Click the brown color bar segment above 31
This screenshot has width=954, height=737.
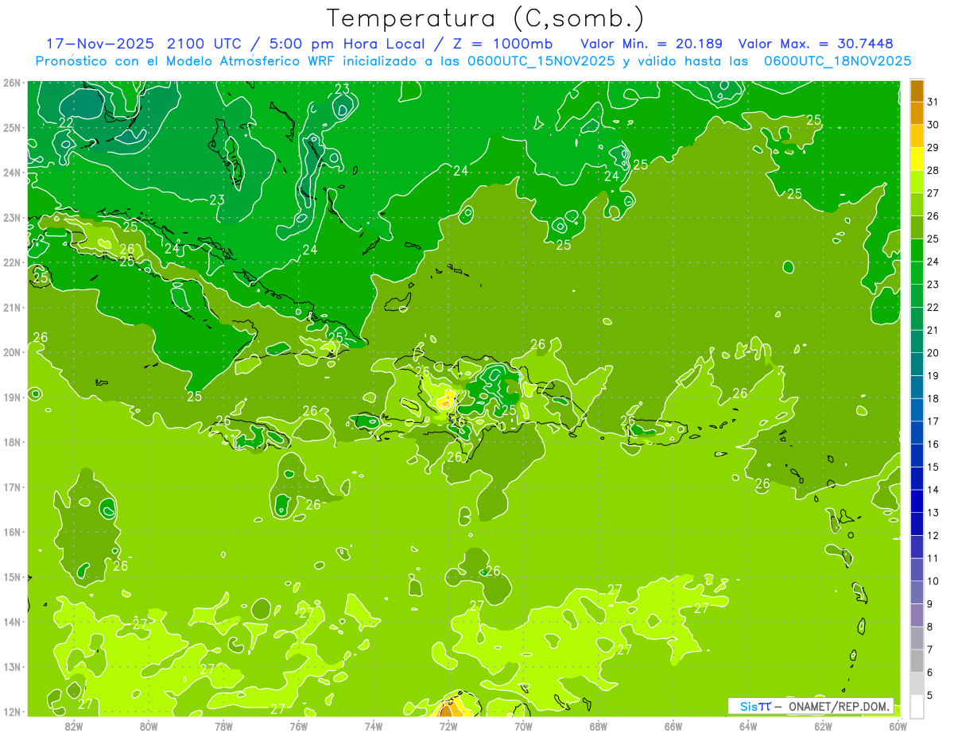pyautogui.click(x=917, y=91)
